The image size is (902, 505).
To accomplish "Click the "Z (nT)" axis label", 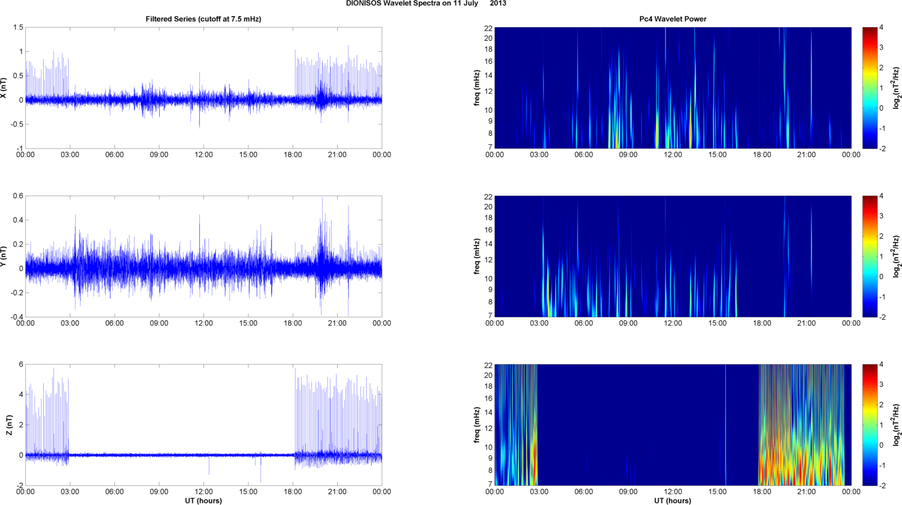I will coord(9,425).
